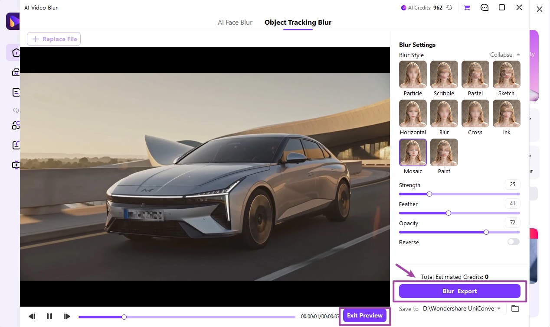Pick the Sketch blur style

click(x=507, y=74)
